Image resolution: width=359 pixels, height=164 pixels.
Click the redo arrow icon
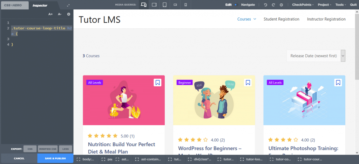[x=273, y=5]
